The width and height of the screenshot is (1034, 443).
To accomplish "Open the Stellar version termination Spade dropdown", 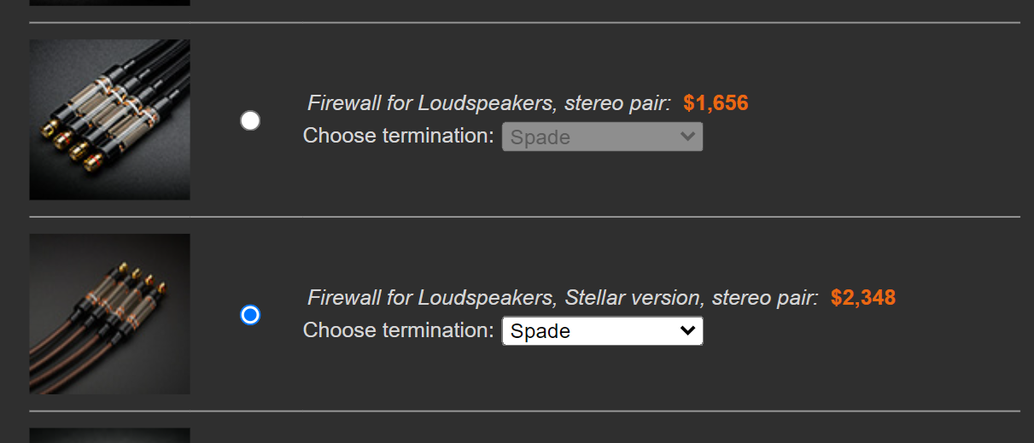I will 602,331.
